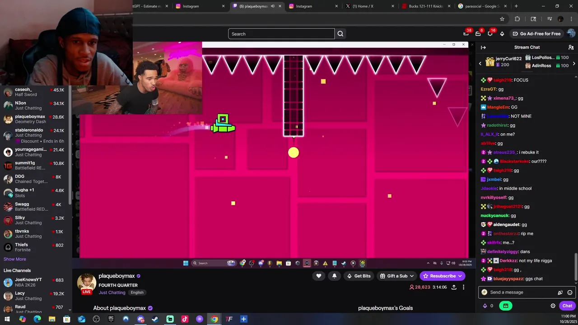Mute the plaqueboymax tab audio icon
Viewport: 578px width, 325px height.
pos(272,6)
